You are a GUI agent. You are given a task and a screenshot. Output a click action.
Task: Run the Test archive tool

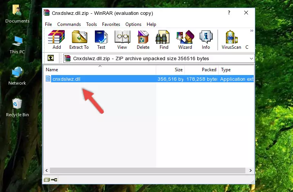click(x=101, y=40)
